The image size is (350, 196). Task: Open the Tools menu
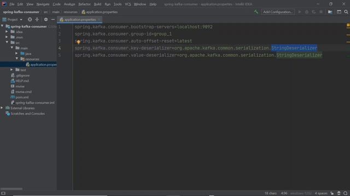(x=118, y=4)
